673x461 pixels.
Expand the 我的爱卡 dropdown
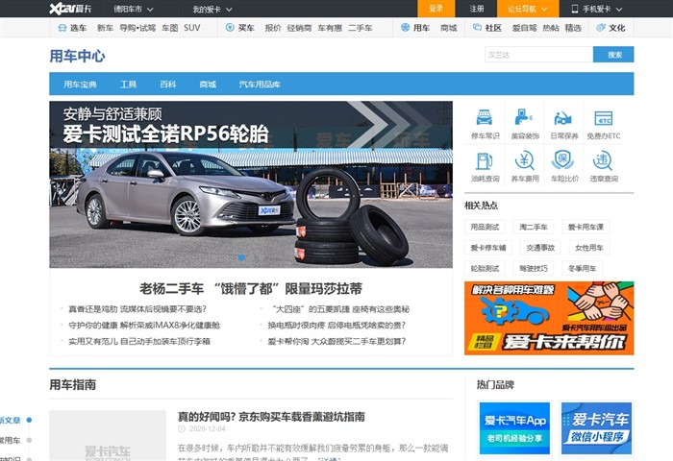[x=212, y=9]
